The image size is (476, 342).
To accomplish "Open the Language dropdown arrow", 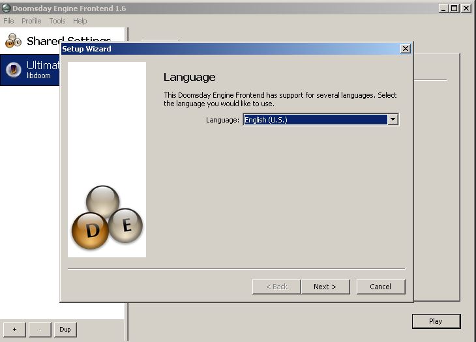I will tap(393, 119).
